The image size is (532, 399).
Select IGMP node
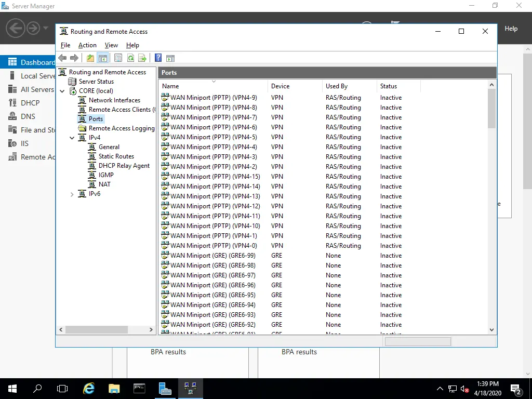tap(106, 175)
